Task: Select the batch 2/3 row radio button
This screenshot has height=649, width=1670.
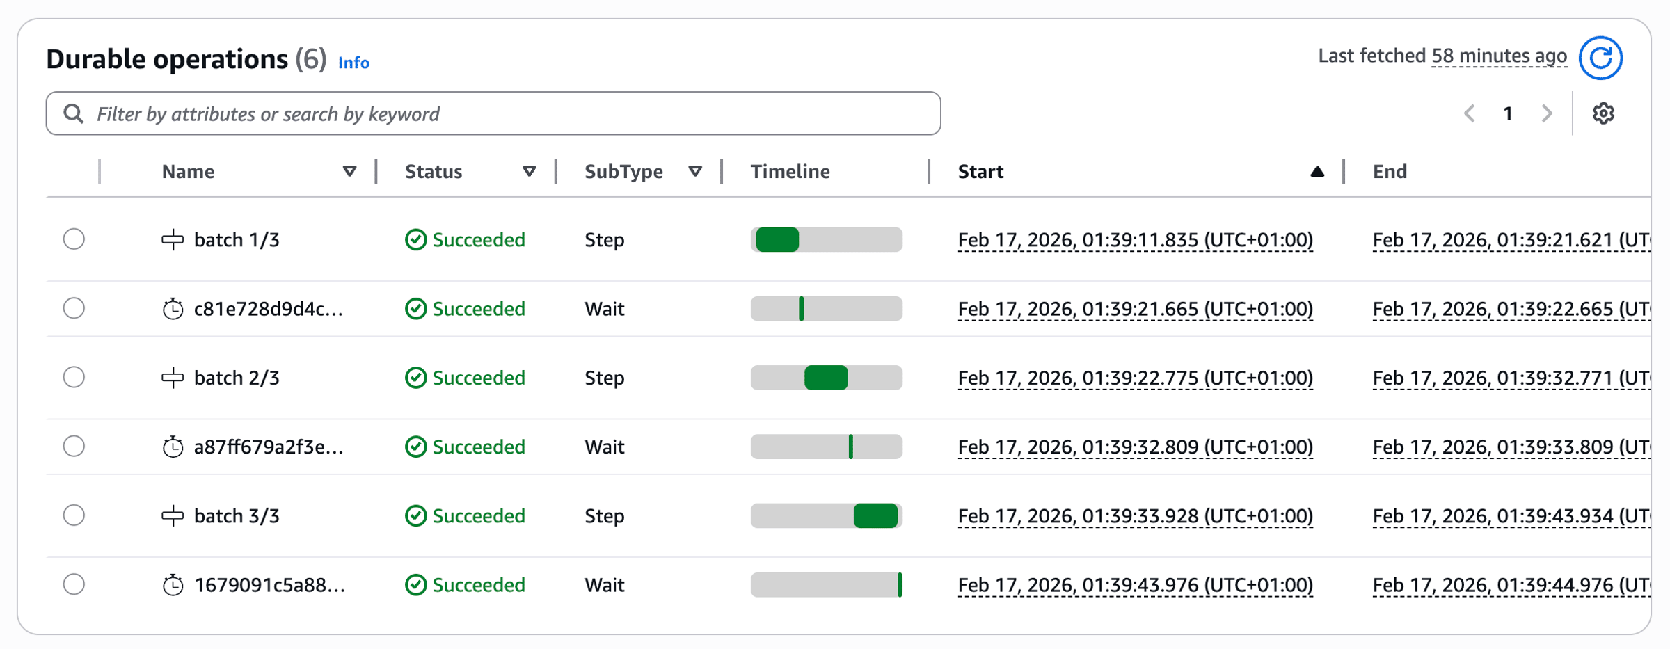Action: 74,377
